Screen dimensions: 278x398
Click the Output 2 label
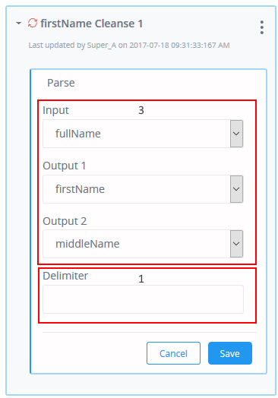coord(65,221)
